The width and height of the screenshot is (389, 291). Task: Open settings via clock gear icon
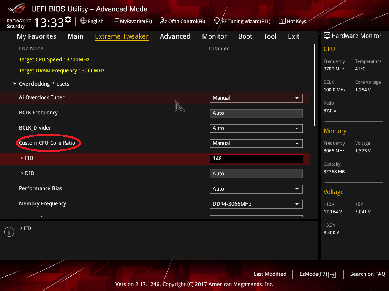68,20
